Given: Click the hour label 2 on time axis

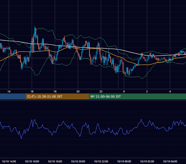Looking at the screenshot, I should click(147, 92).
